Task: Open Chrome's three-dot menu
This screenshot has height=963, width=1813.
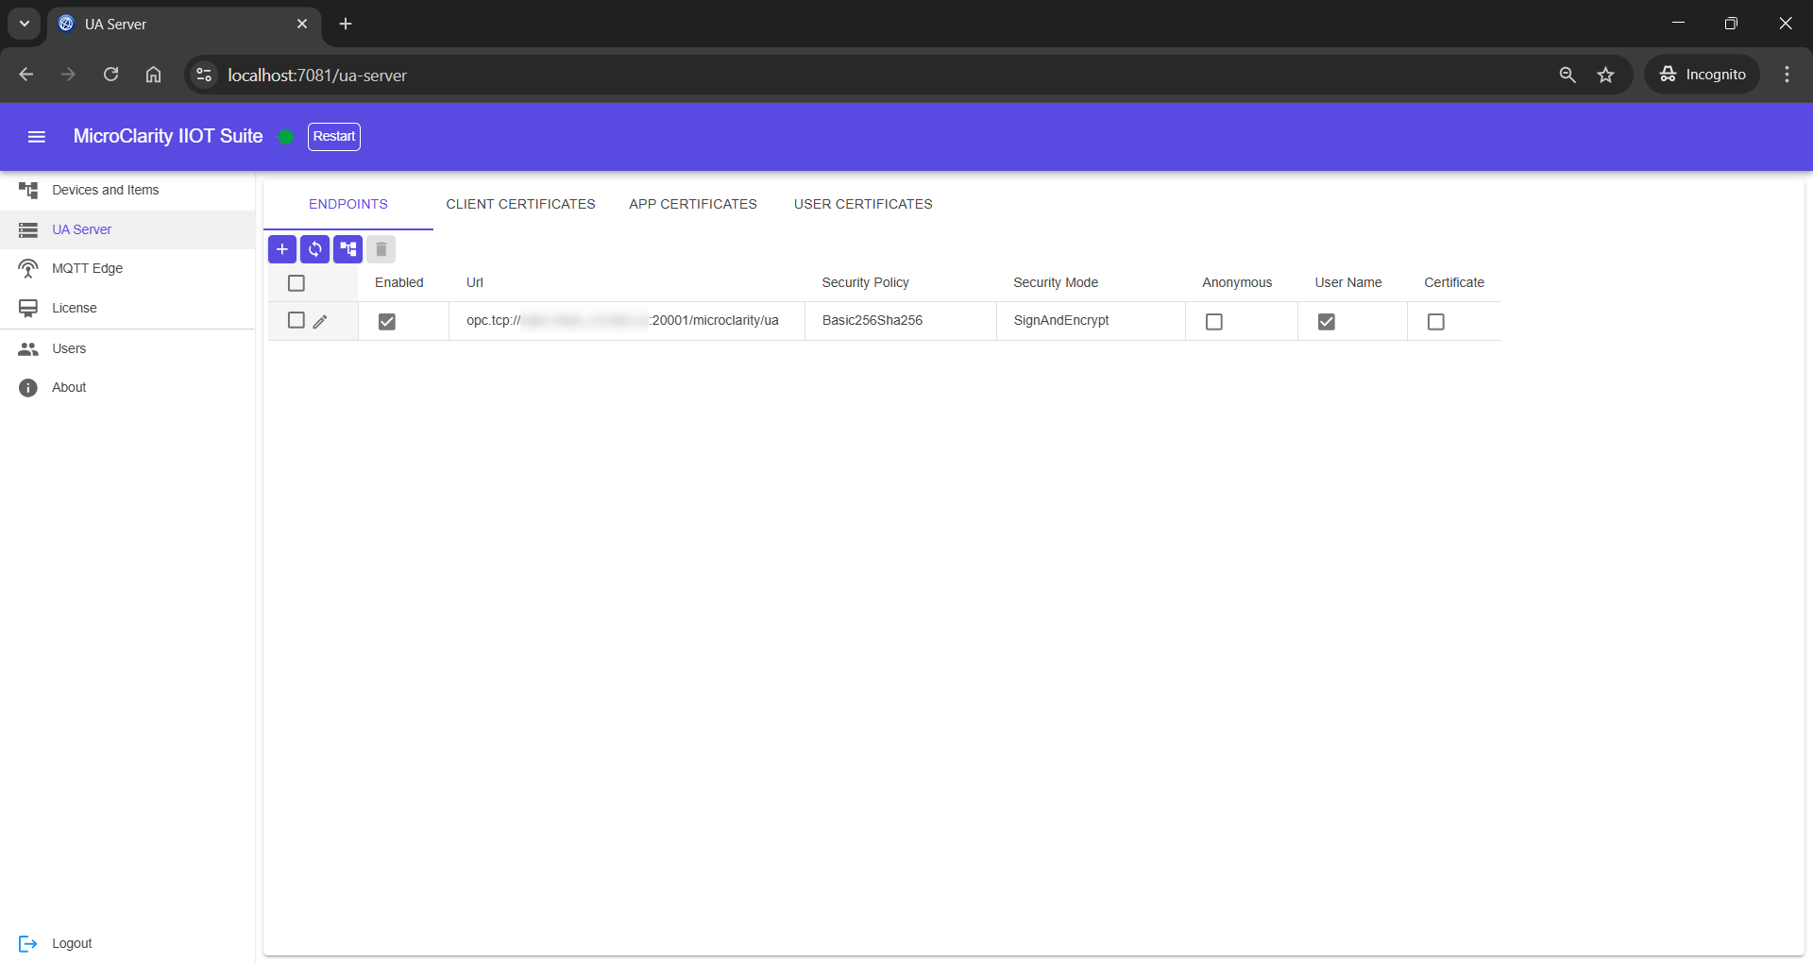Action: 1787,75
